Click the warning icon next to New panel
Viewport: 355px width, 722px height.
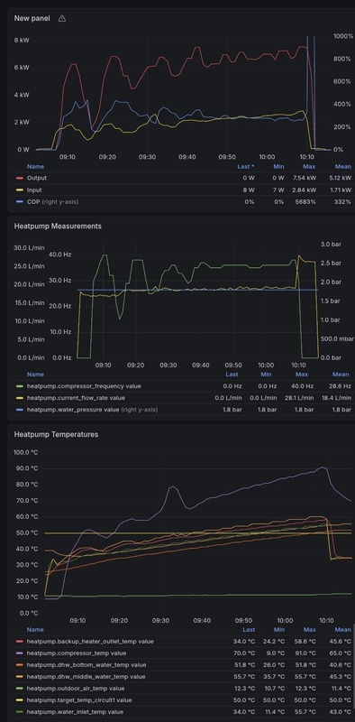pos(62,18)
